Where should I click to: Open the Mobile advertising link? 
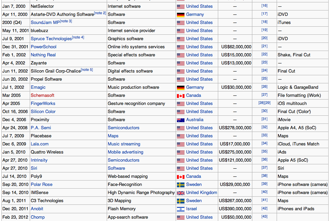125,152
